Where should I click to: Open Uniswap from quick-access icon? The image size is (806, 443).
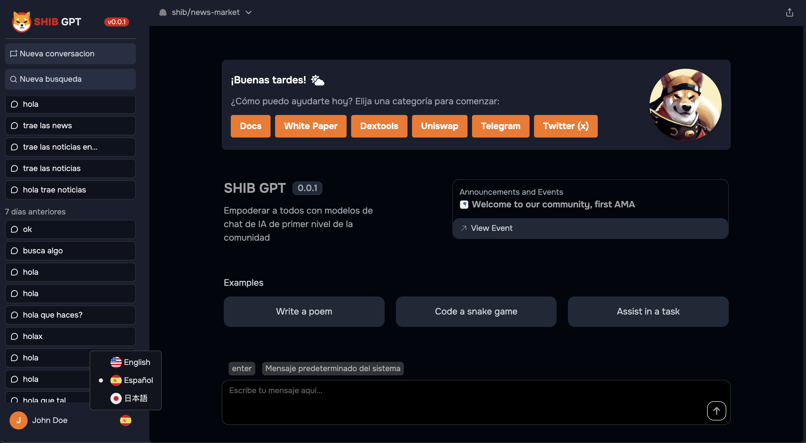[x=440, y=126]
